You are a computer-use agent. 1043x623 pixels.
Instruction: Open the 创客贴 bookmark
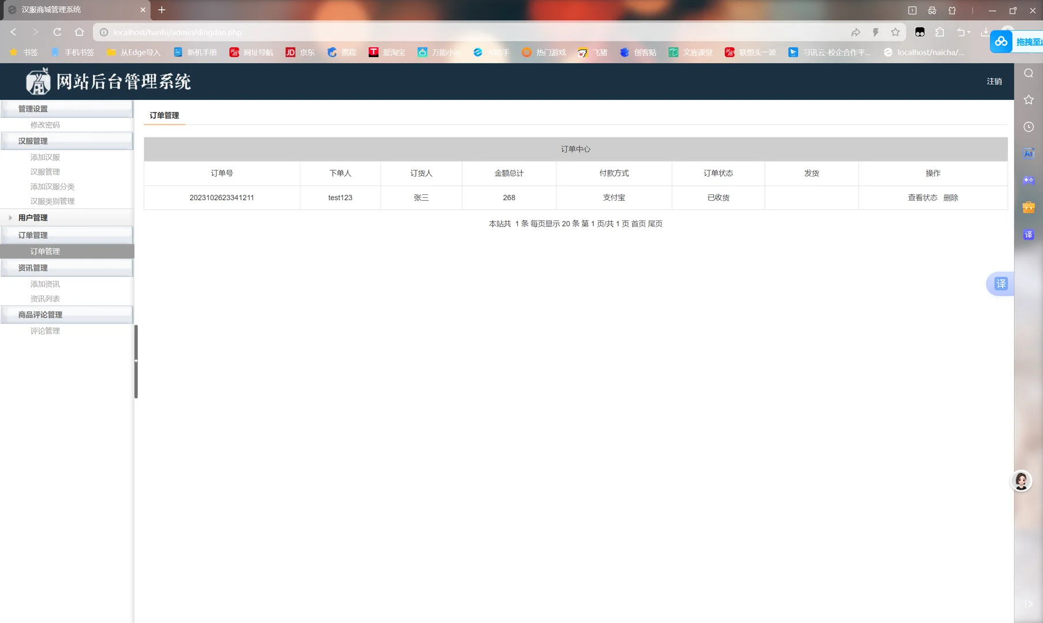pos(638,52)
